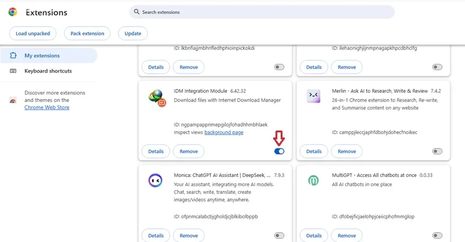Disable the IDM Integration Module toggle

(279, 151)
